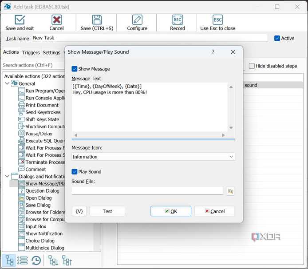Switch to the tree view icon at bottom left

(x=9, y=261)
